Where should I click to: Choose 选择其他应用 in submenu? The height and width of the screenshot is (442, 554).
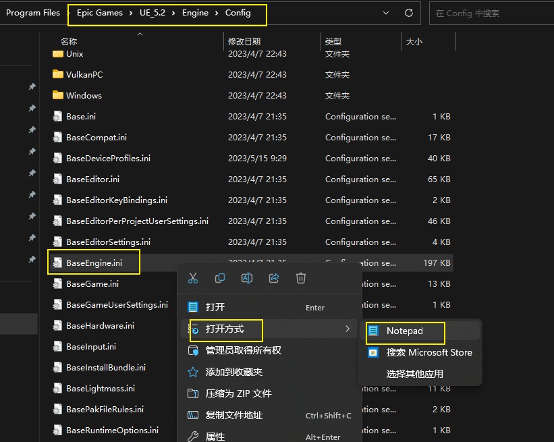point(420,374)
